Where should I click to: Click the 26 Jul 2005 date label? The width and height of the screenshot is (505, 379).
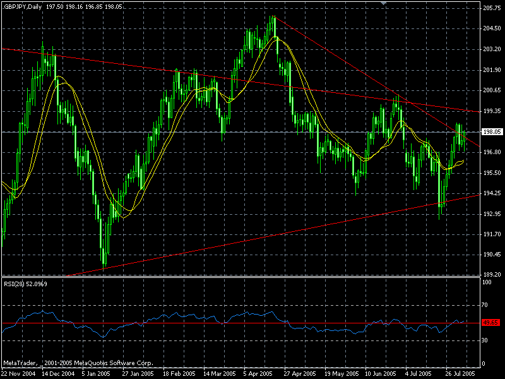(461, 374)
